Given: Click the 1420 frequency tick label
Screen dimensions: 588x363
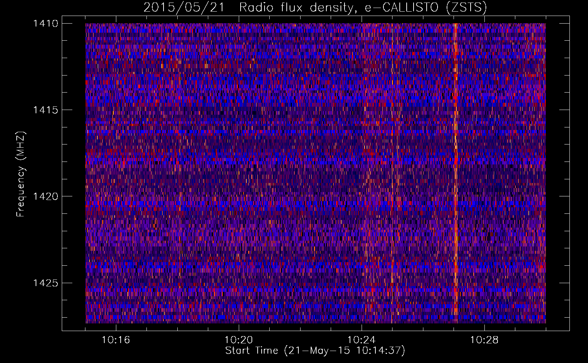Looking at the screenshot, I should [x=46, y=196].
